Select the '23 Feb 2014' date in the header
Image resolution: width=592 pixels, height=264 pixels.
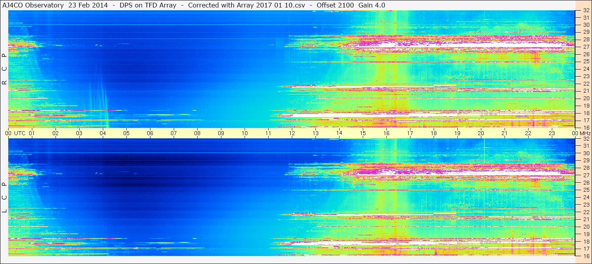click(88, 5)
